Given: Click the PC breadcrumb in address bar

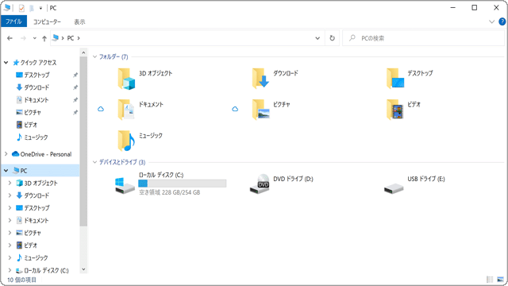Looking at the screenshot, I should click(71, 38).
